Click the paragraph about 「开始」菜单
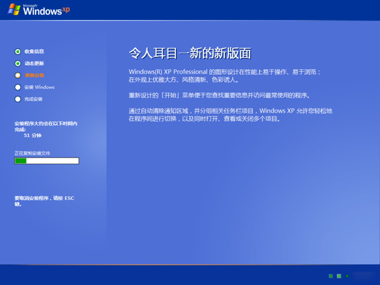Image resolution: width=380 pixels, height=285 pixels. 220,96
